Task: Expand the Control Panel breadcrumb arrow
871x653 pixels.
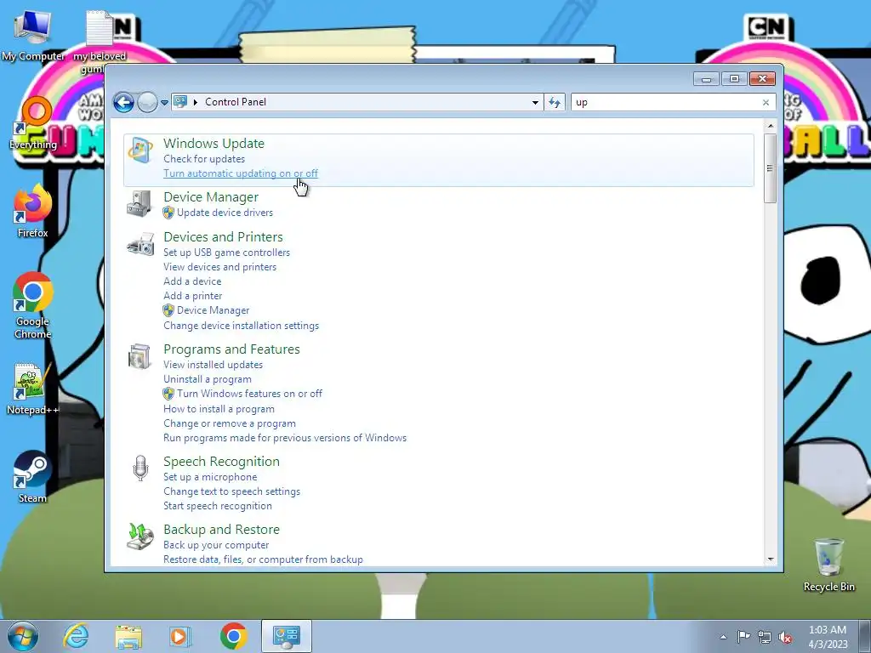Action: [x=196, y=102]
